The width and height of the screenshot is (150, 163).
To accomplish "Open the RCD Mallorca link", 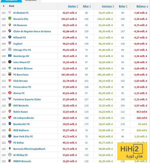I will [x=21, y=130].
